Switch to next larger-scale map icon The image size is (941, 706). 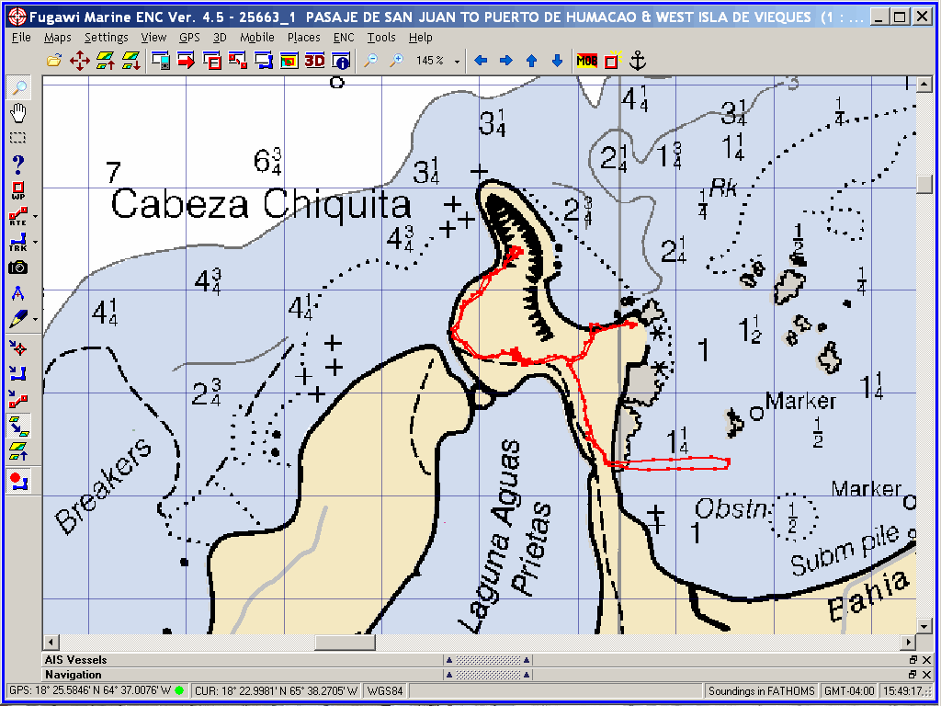click(105, 61)
